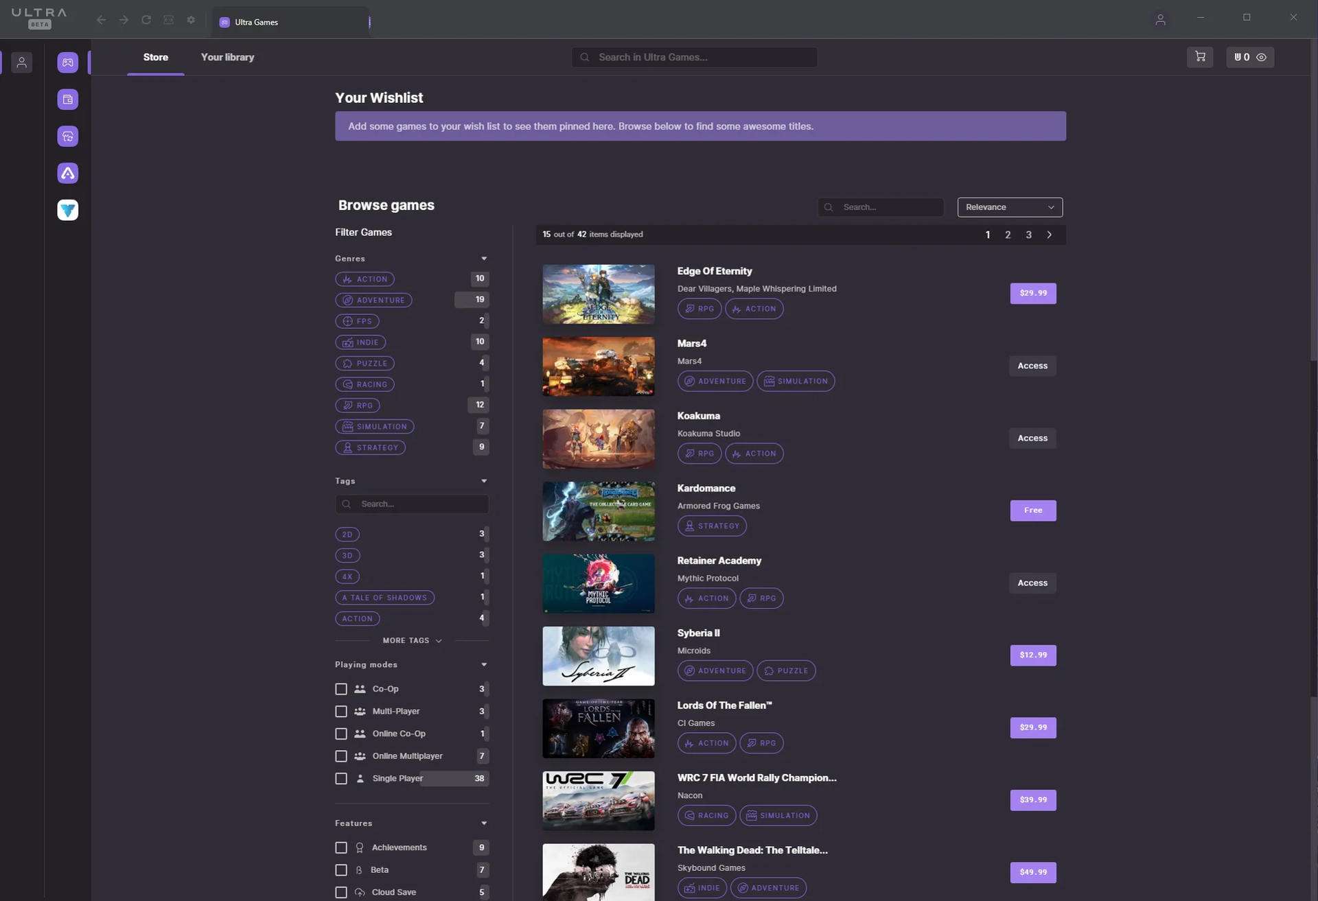Click the purple triangle app icon in sidebar
Screen dimensions: 1318x901
(67, 173)
